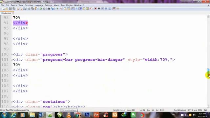Screen dimensions: 210x118
Task: Click the Playback macro icon
Action: coord(103,9)
